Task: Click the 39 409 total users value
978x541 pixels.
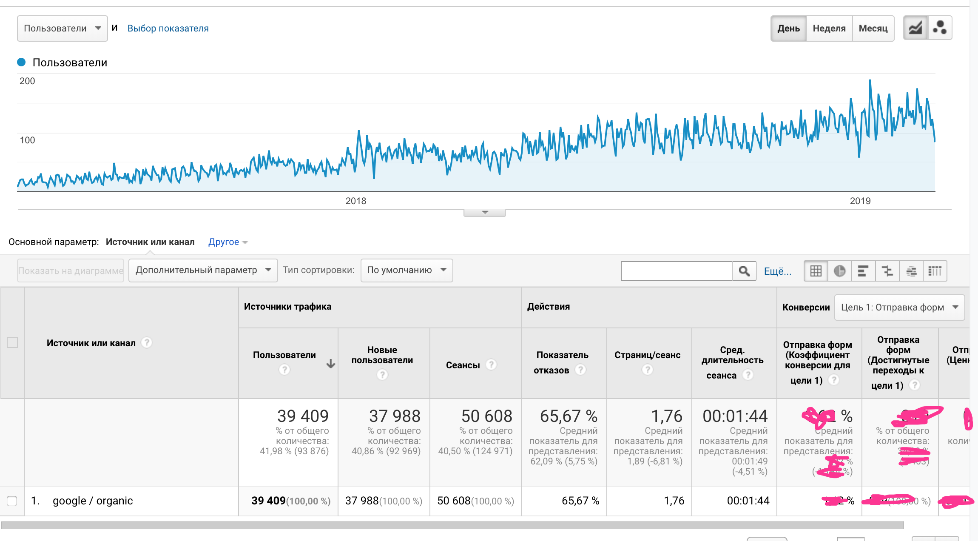Action: (303, 416)
